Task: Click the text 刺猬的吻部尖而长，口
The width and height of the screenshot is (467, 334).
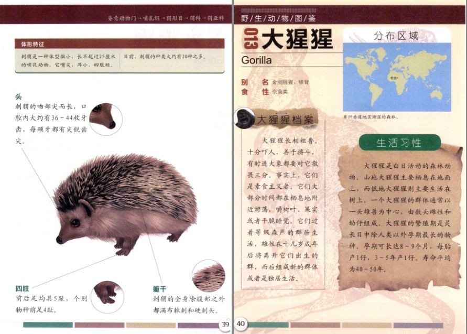Action: [51, 106]
